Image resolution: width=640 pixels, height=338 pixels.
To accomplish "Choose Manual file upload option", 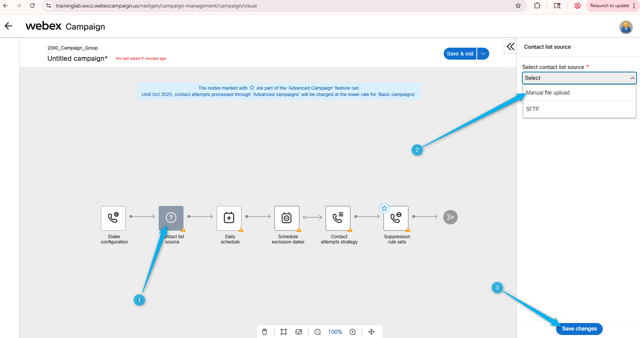I will click(548, 93).
